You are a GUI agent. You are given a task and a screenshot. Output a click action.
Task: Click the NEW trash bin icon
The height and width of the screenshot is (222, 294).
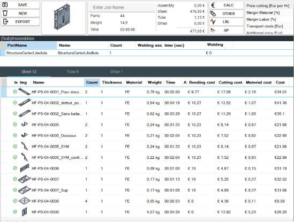click(5, 13)
